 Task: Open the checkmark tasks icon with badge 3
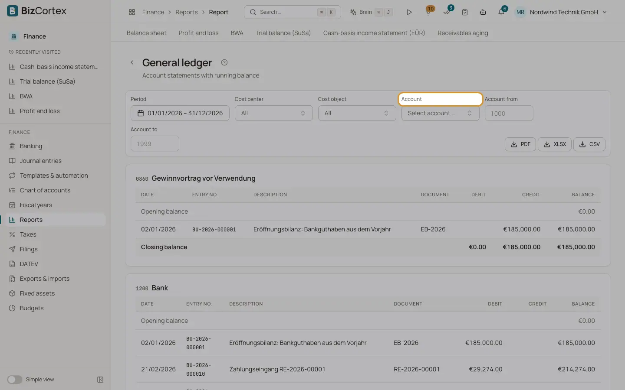click(447, 12)
